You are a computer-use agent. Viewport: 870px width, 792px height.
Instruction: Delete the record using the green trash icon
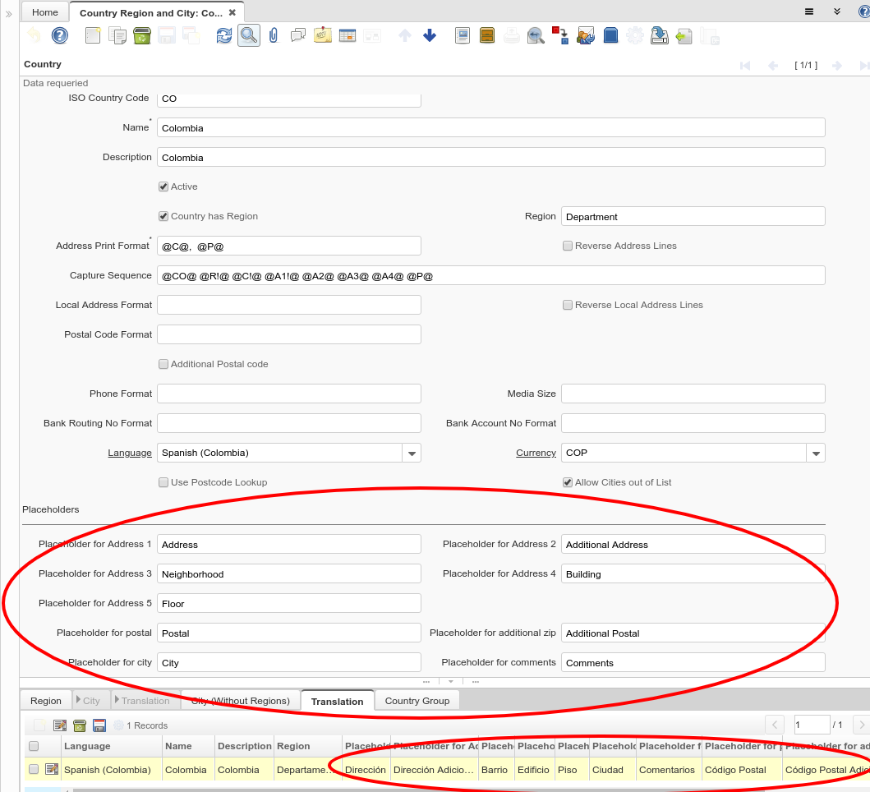[141, 35]
